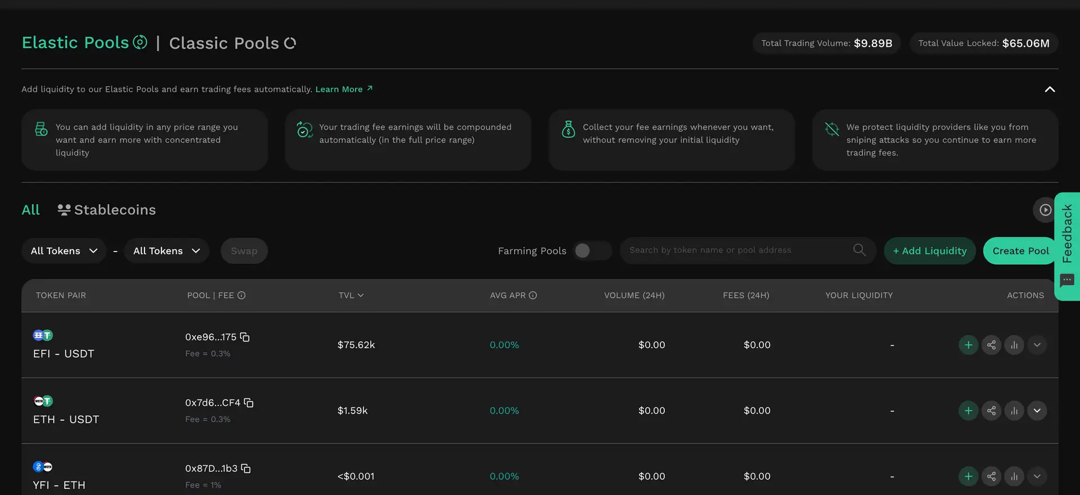Open the second All Tokens dropdown
This screenshot has height=495, width=1080.
click(166, 251)
